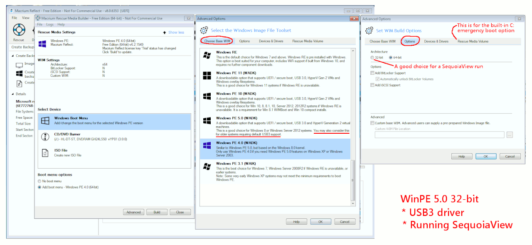532x245 pixels.
Task: Click OK in WIM Build Options dialog
Action: click(x=485, y=157)
